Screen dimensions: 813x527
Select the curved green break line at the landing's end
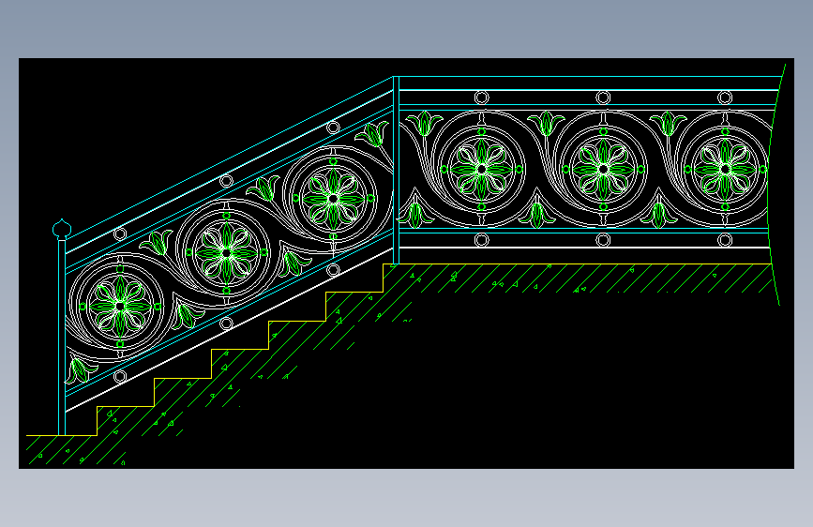[x=776, y=184]
